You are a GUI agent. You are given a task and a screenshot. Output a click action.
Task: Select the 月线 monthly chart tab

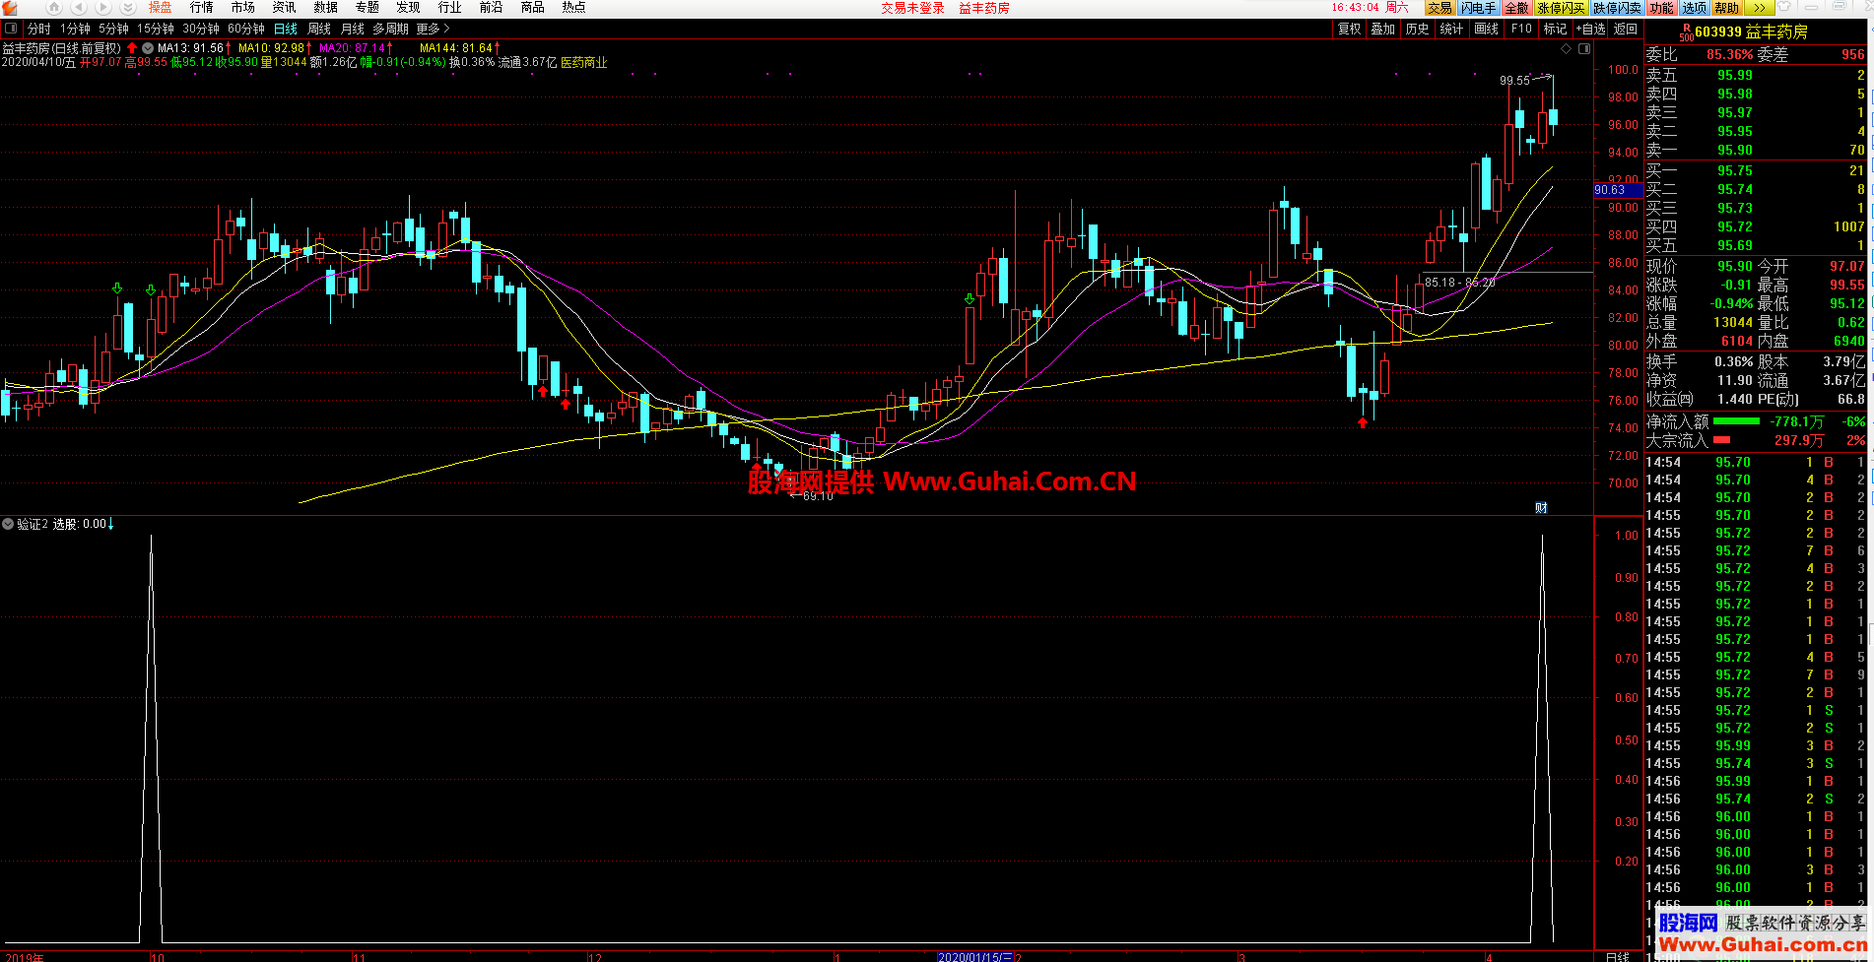click(352, 29)
